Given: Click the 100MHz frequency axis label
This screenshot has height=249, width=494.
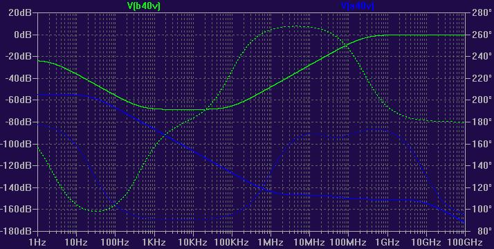Looking at the screenshot, I should coord(348,242).
